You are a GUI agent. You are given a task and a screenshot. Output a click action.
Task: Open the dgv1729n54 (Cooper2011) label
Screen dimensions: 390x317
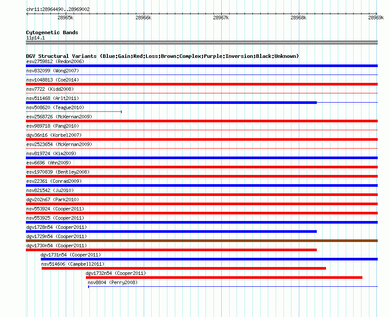(57, 236)
